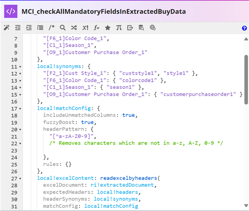Screen dimensions: 249x211
Task: Click the Indent code icon
Action: pos(29,28)
